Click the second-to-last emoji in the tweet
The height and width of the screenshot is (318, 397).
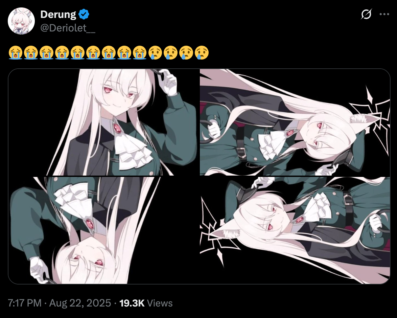(186, 53)
